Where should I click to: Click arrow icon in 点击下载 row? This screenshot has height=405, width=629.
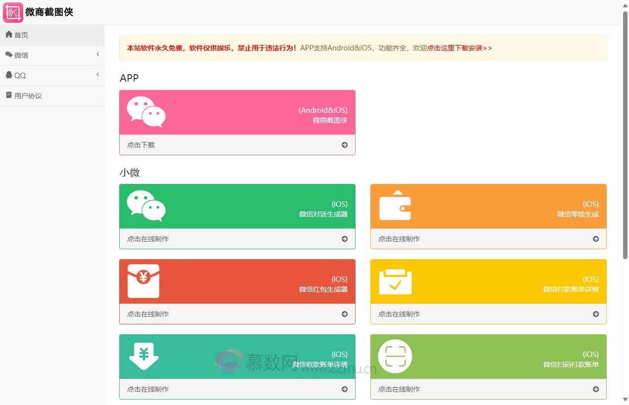pyautogui.click(x=345, y=145)
